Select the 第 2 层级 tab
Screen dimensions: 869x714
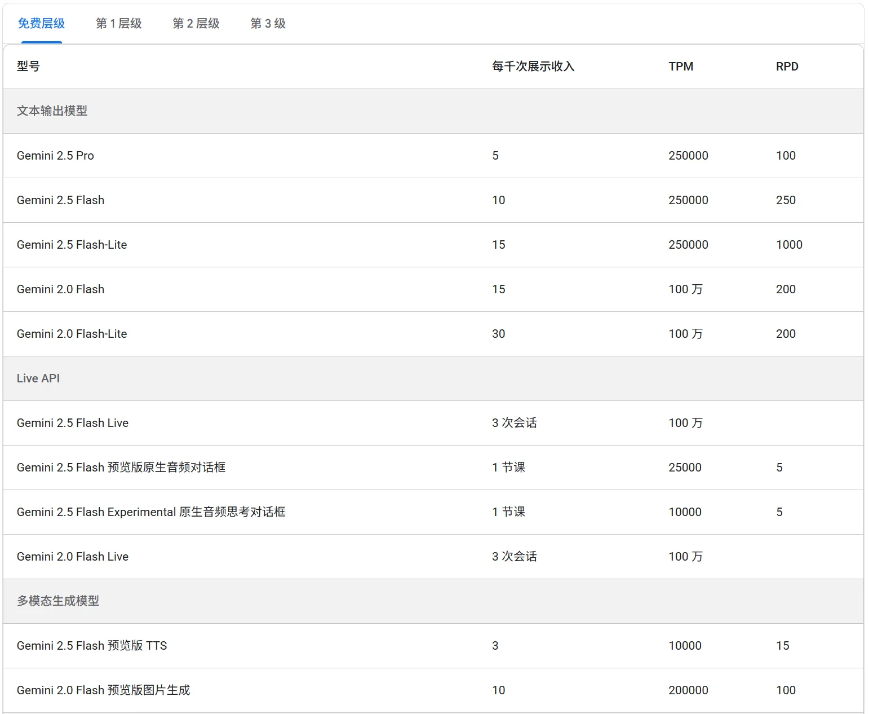click(196, 24)
